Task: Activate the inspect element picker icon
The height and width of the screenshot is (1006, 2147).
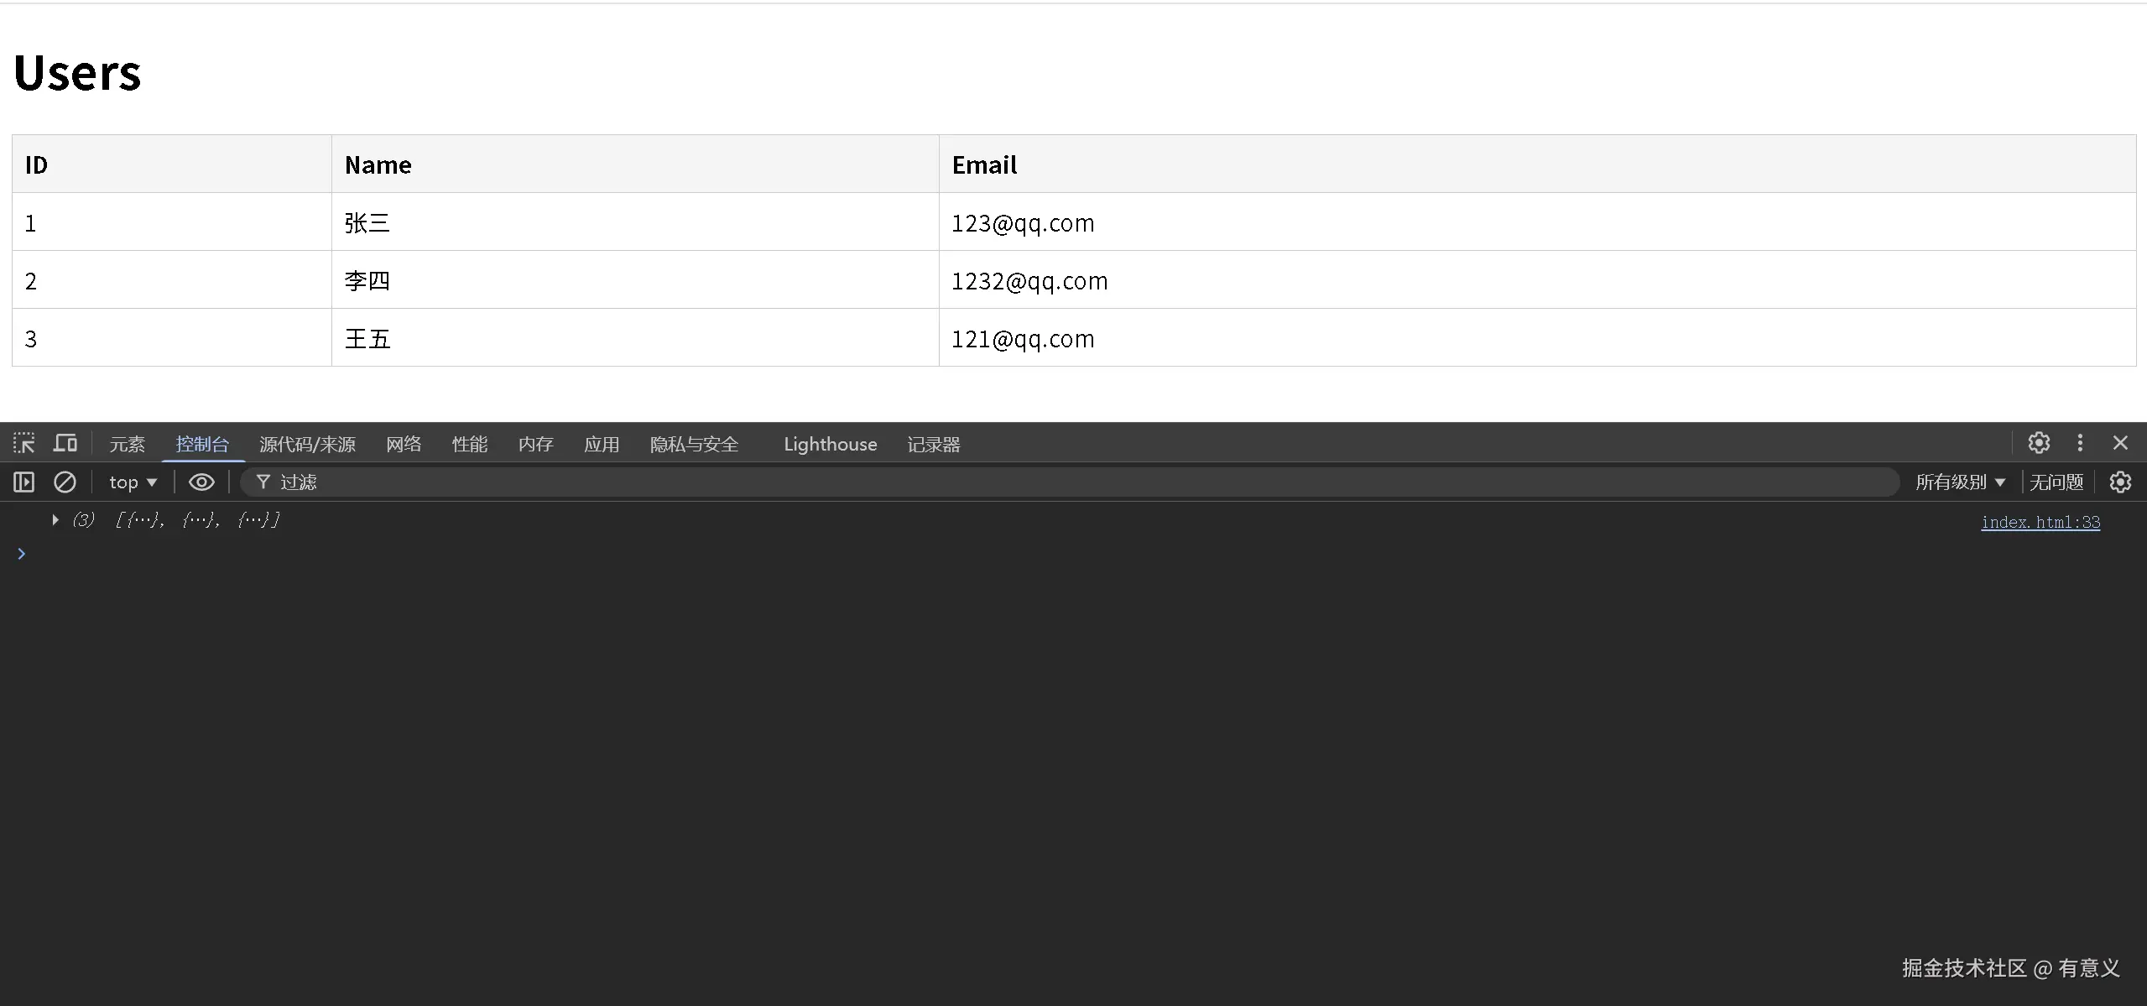Action: pyautogui.click(x=24, y=443)
